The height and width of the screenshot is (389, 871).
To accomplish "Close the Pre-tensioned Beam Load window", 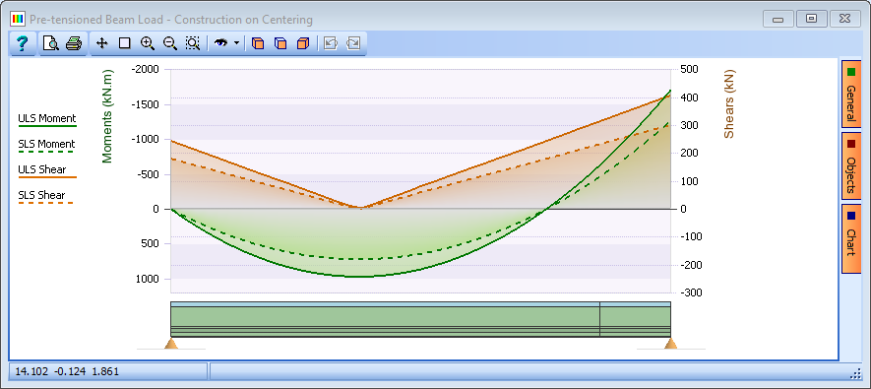I will 845,19.
